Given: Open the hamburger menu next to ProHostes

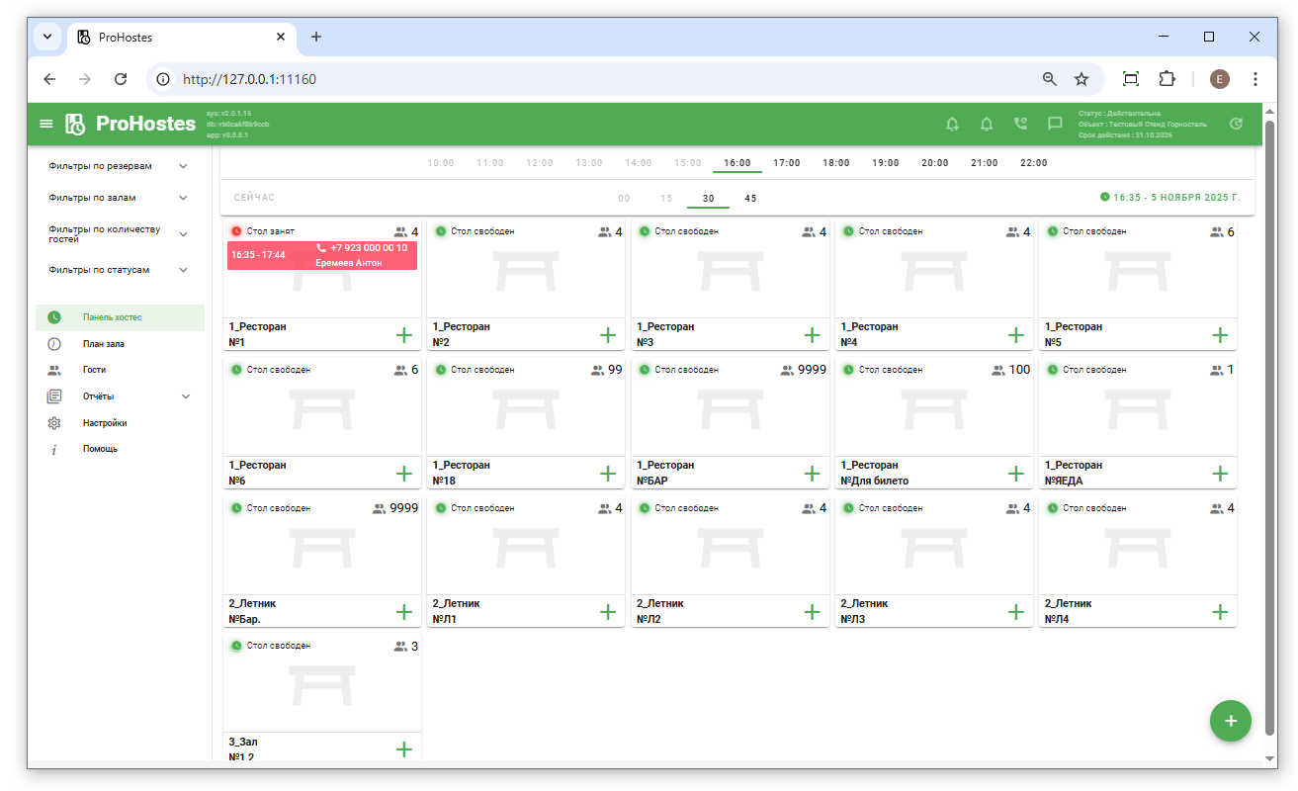Looking at the screenshot, I should pos(45,124).
